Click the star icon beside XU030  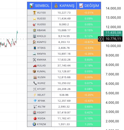34,18
